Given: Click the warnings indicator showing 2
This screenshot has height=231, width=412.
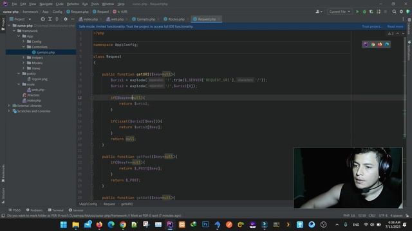Looking at the screenshot, I should click(391, 33).
